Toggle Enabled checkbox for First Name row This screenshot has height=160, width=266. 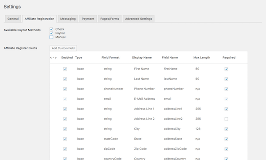pyautogui.click(x=65, y=69)
